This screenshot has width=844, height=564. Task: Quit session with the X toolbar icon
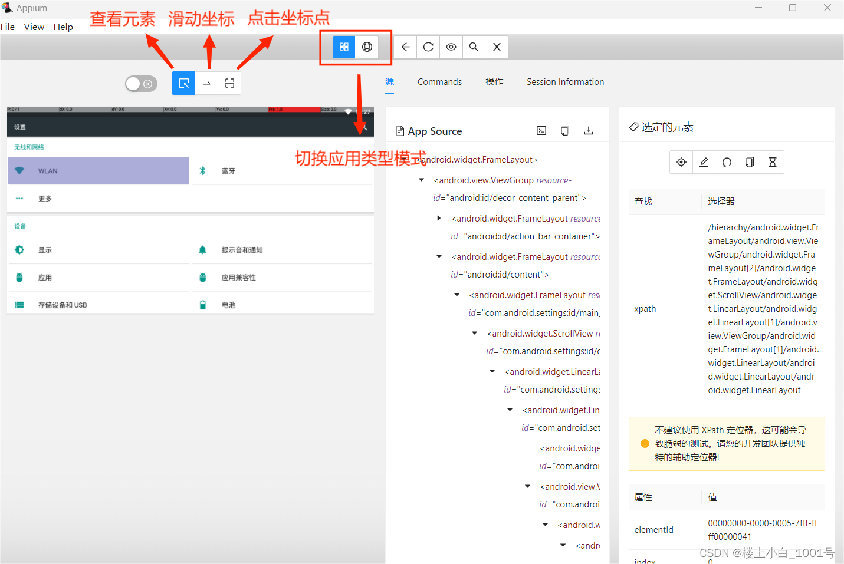click(497, 47)
